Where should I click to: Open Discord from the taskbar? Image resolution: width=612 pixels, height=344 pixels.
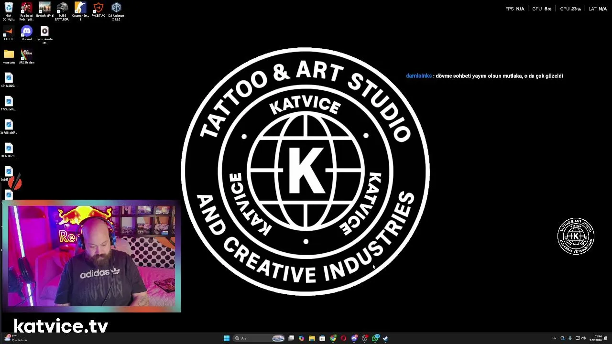point(354,338)
